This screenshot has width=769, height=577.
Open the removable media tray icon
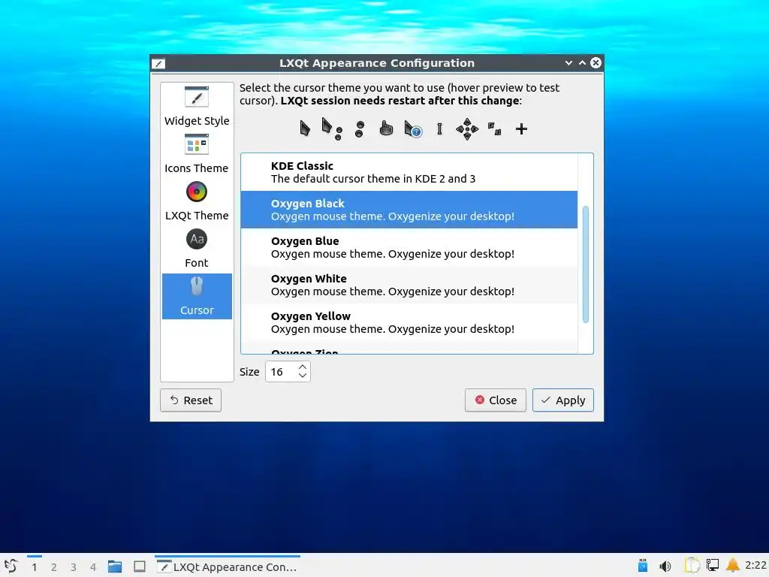[643, 566]
